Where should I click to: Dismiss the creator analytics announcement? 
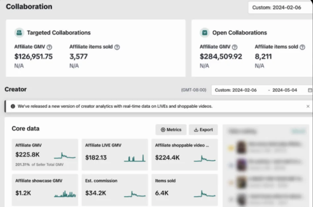click(308, 106)
